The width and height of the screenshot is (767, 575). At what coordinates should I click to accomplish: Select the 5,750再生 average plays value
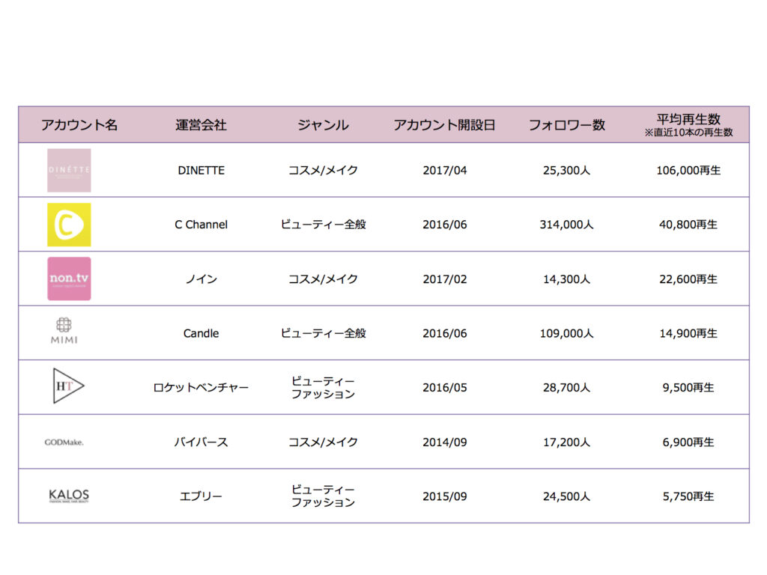click(689, 496)
